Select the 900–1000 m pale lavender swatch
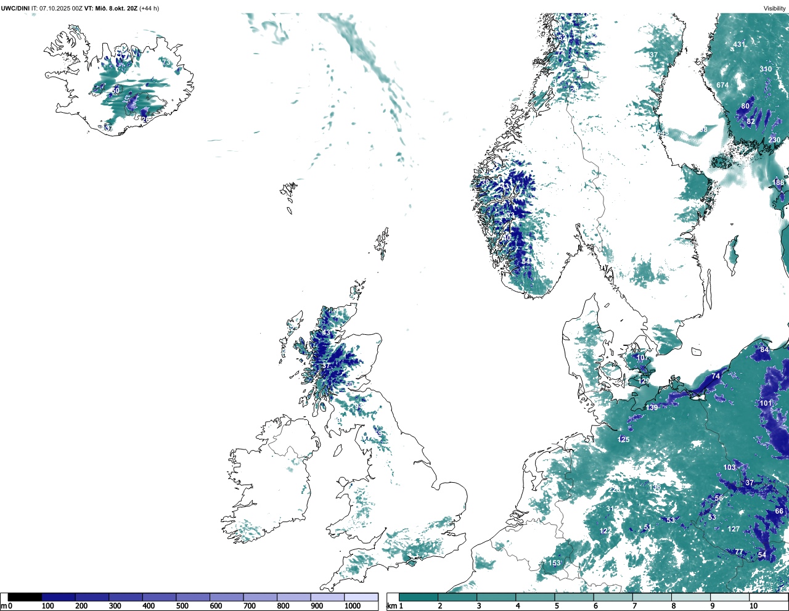The width and height of the screenshot is (789, 611). (327, 597)
